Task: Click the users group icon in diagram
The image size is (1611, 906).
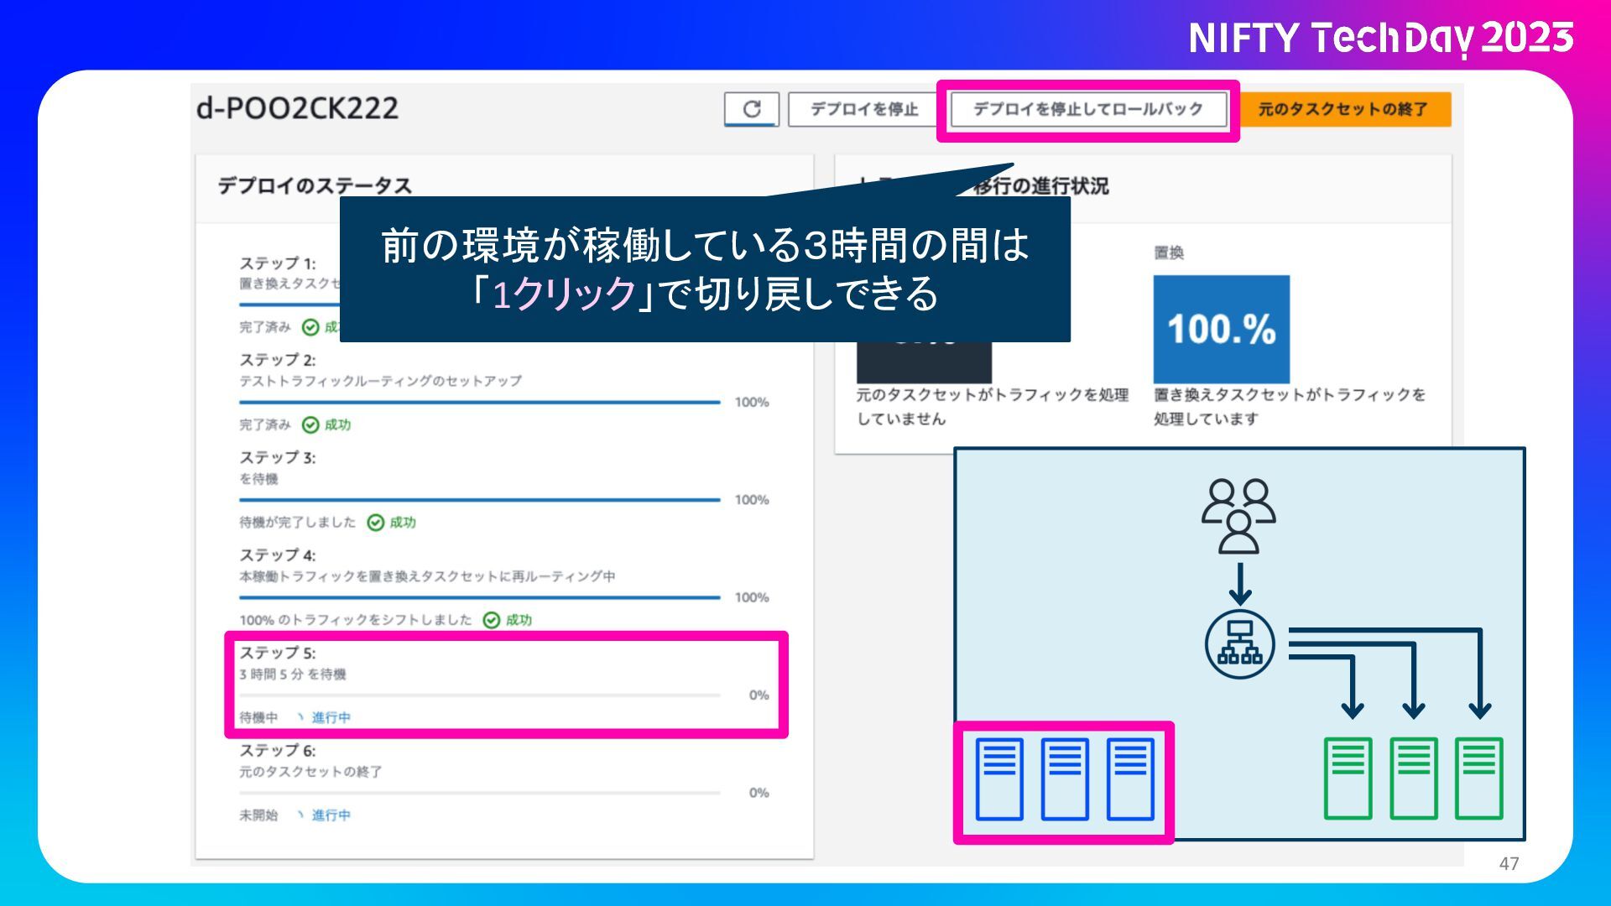Action: point(1238,516)
